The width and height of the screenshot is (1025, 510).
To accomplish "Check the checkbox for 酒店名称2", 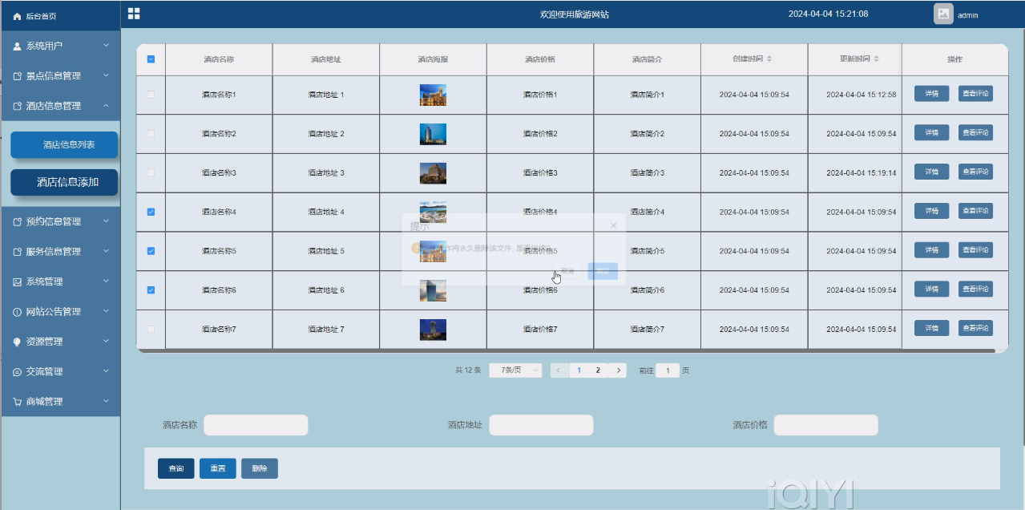I will [151, 134].
